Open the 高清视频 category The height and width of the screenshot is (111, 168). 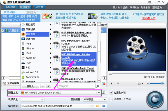tap(36, 39)
